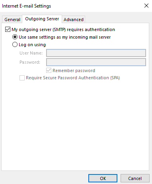Viewport: 152px width, 184px height.
Task: Enable Require Secure Password Authentication checkbox
Action: click(x=22, y=78)
